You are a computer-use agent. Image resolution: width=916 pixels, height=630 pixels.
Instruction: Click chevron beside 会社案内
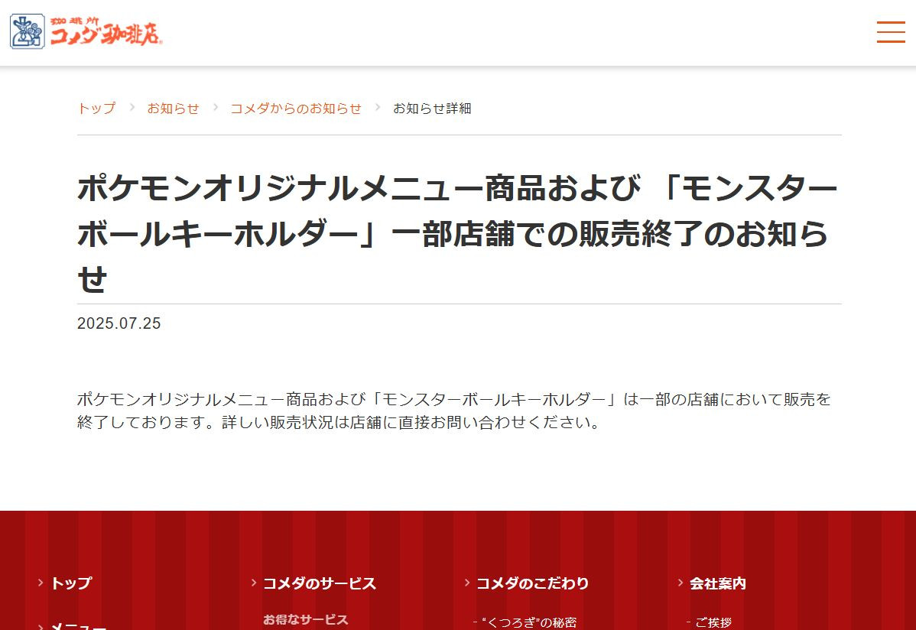(680, 583)
